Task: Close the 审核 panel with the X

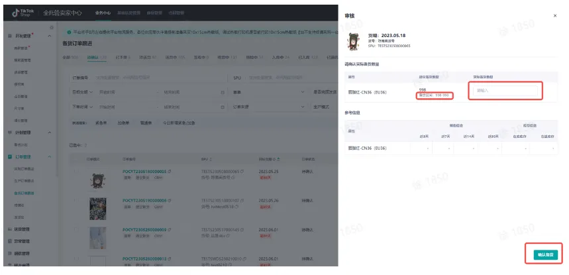Action: coord(555,16)
